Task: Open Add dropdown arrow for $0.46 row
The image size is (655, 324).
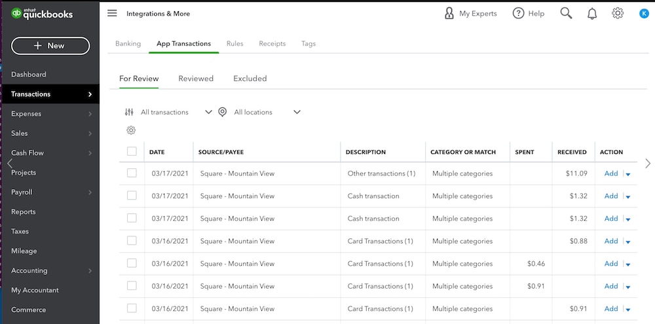Action: [628, 264]
